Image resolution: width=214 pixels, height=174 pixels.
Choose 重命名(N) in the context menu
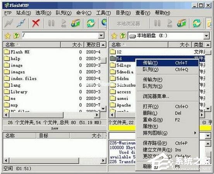click(x=168, y=120)
